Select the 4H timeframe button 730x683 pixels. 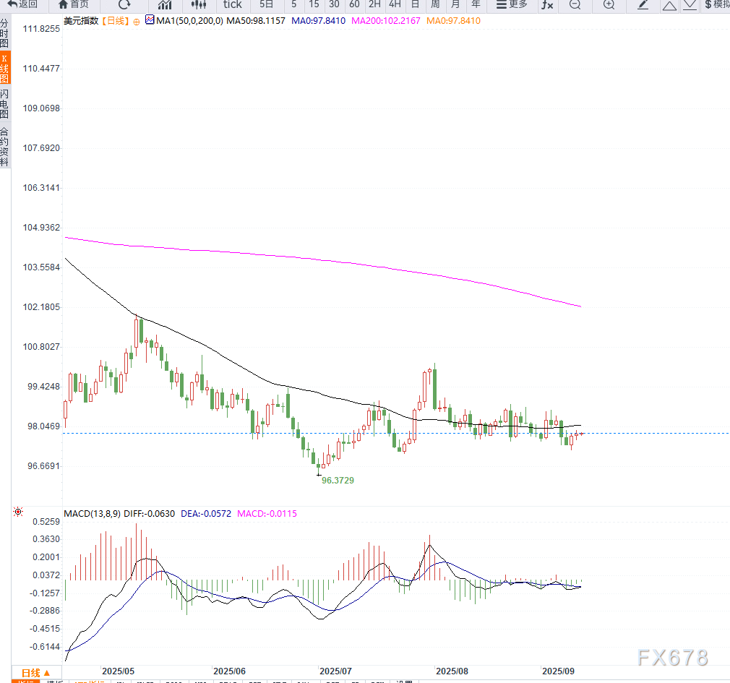[395, 4]
